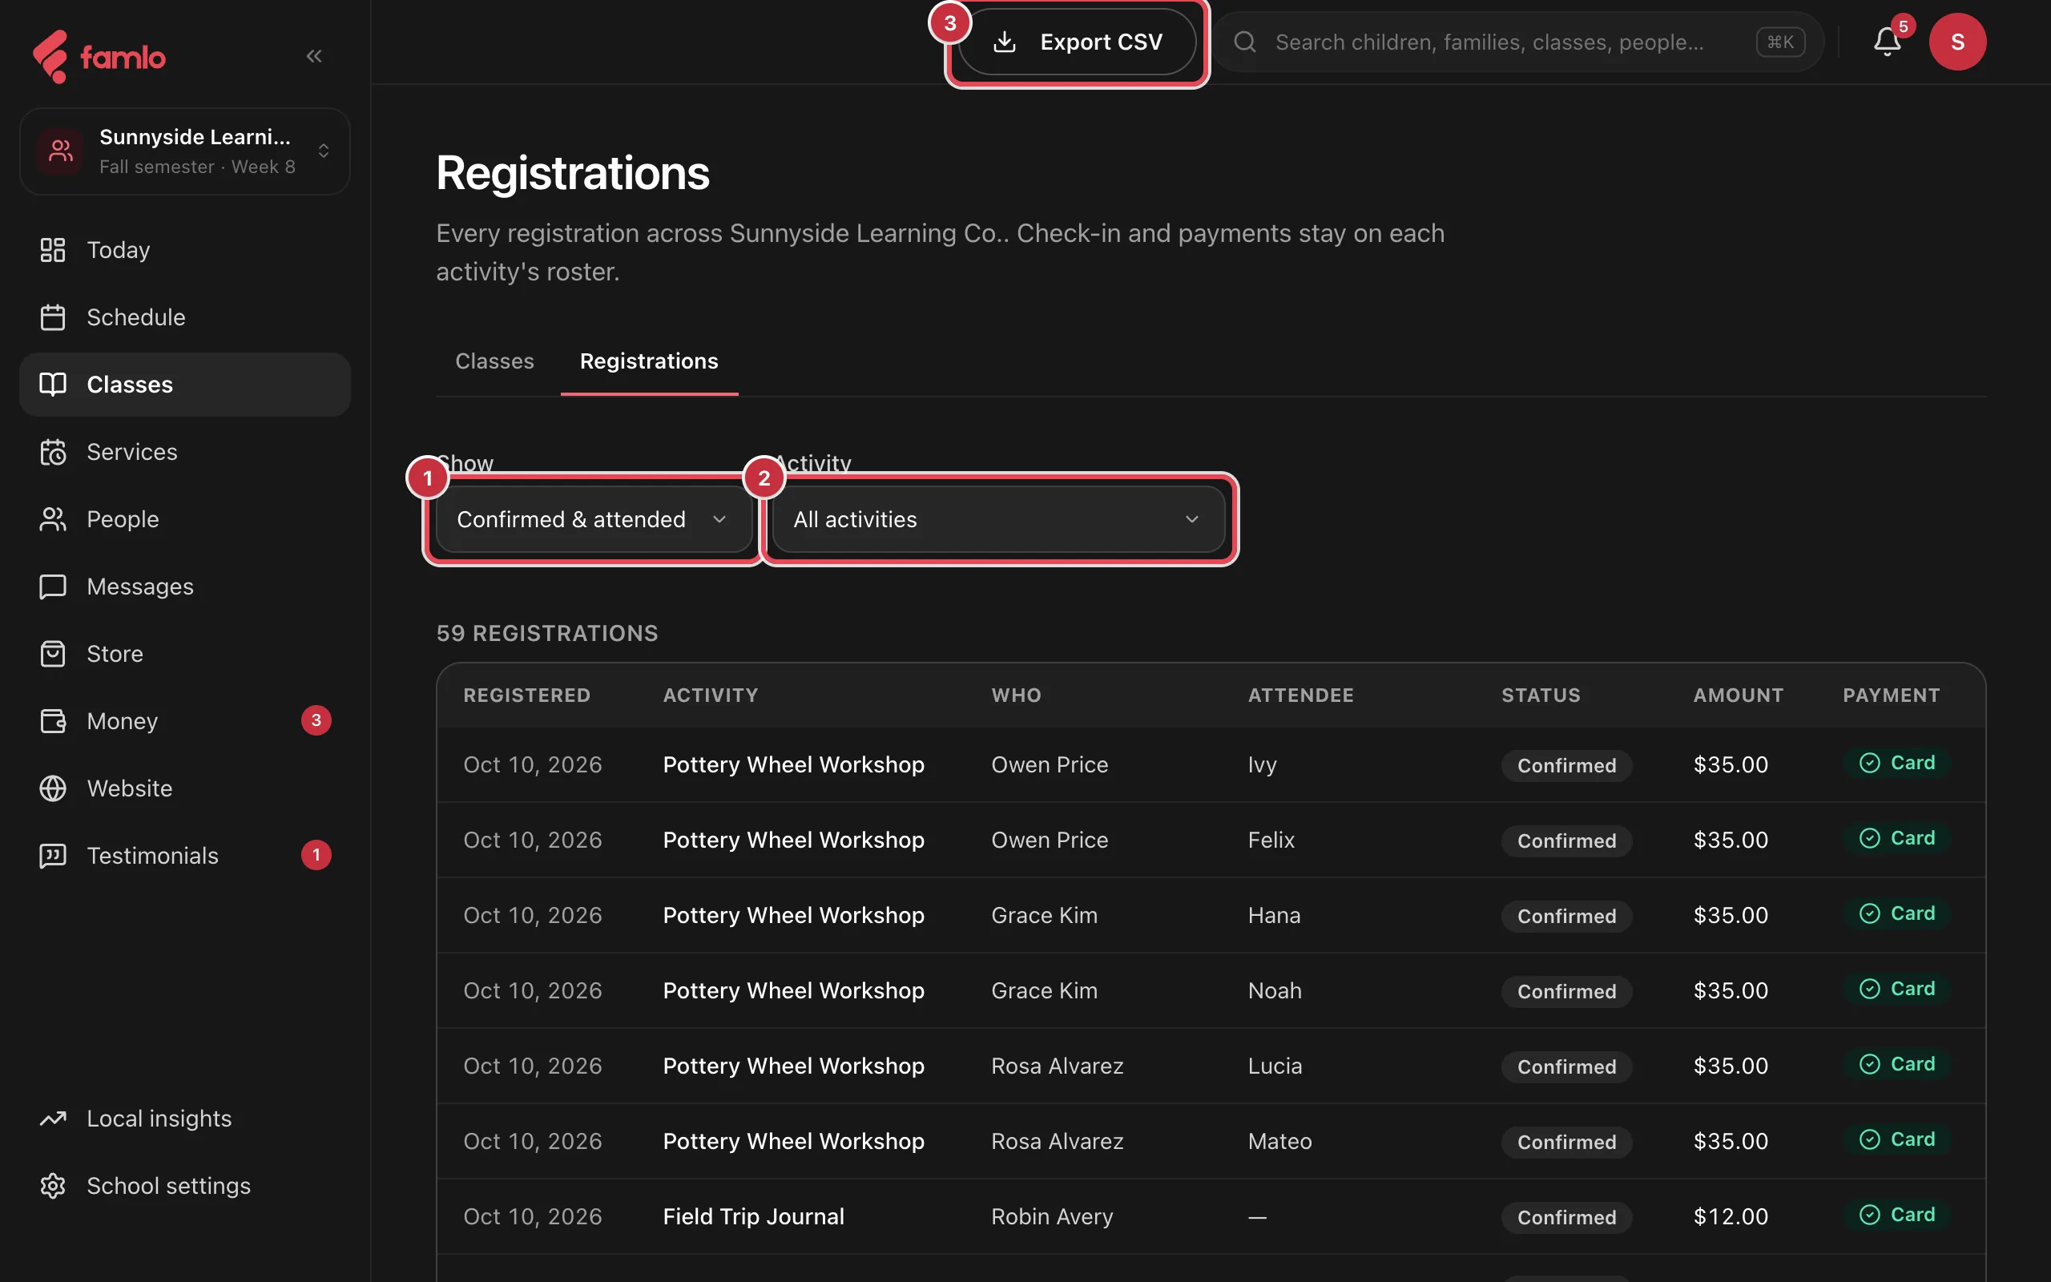Click the Money wallet icon

[x=53, y=720]
